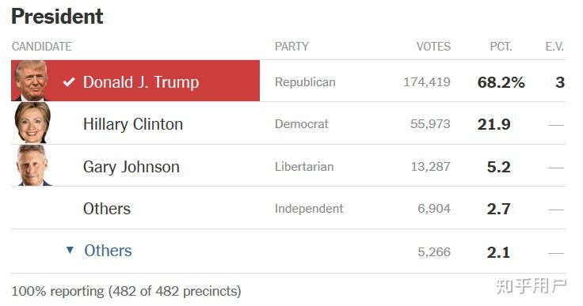Click the E.V. column header
The width and height of the screenshot is (583, 306).
coord(554,47)
